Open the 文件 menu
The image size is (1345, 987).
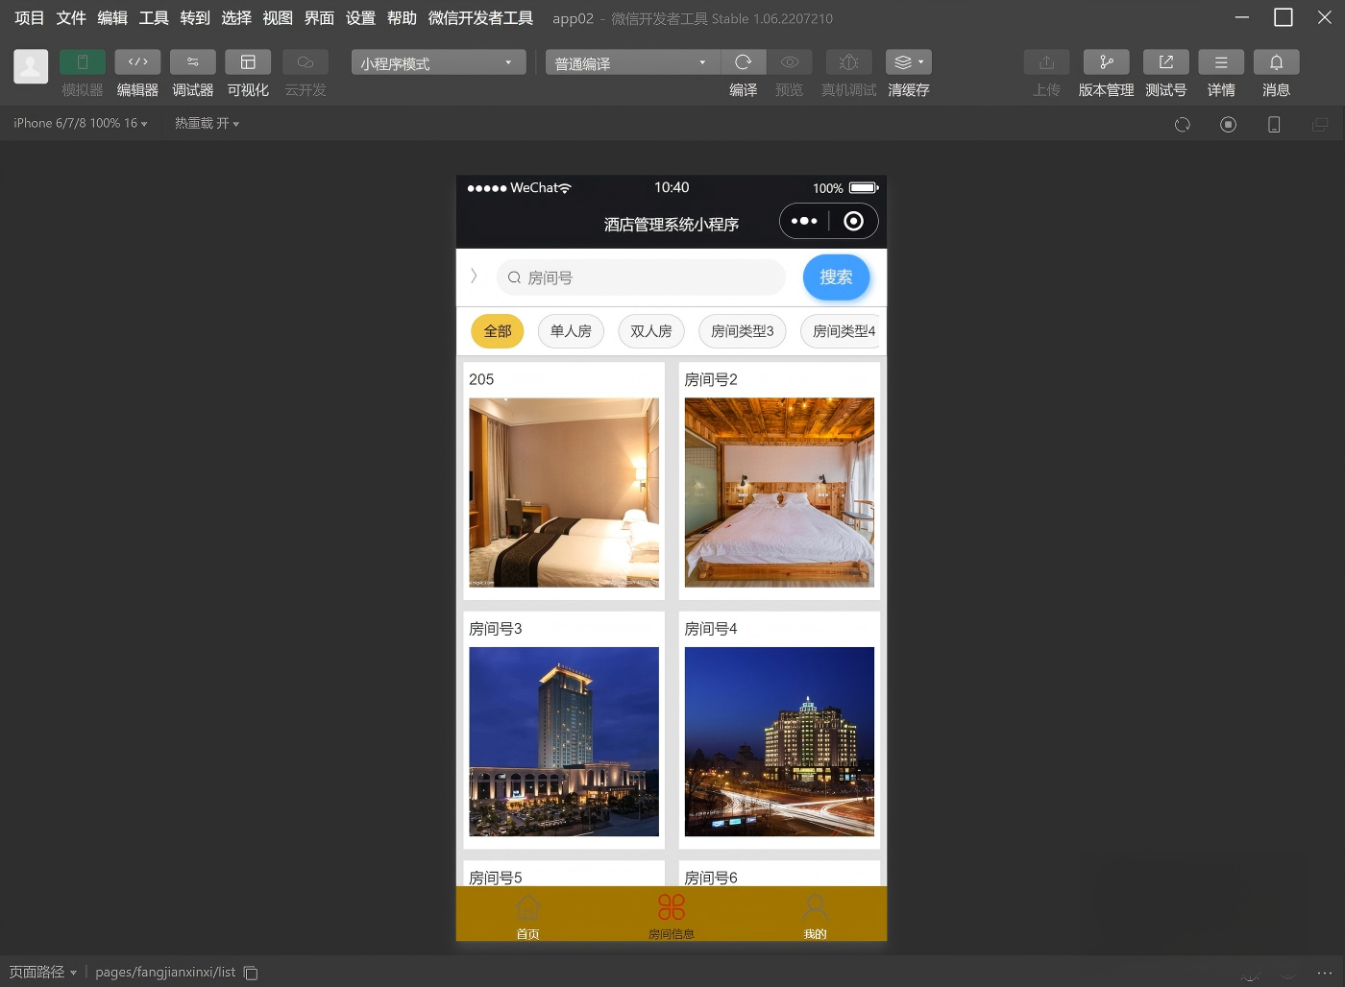click(71, 18)
